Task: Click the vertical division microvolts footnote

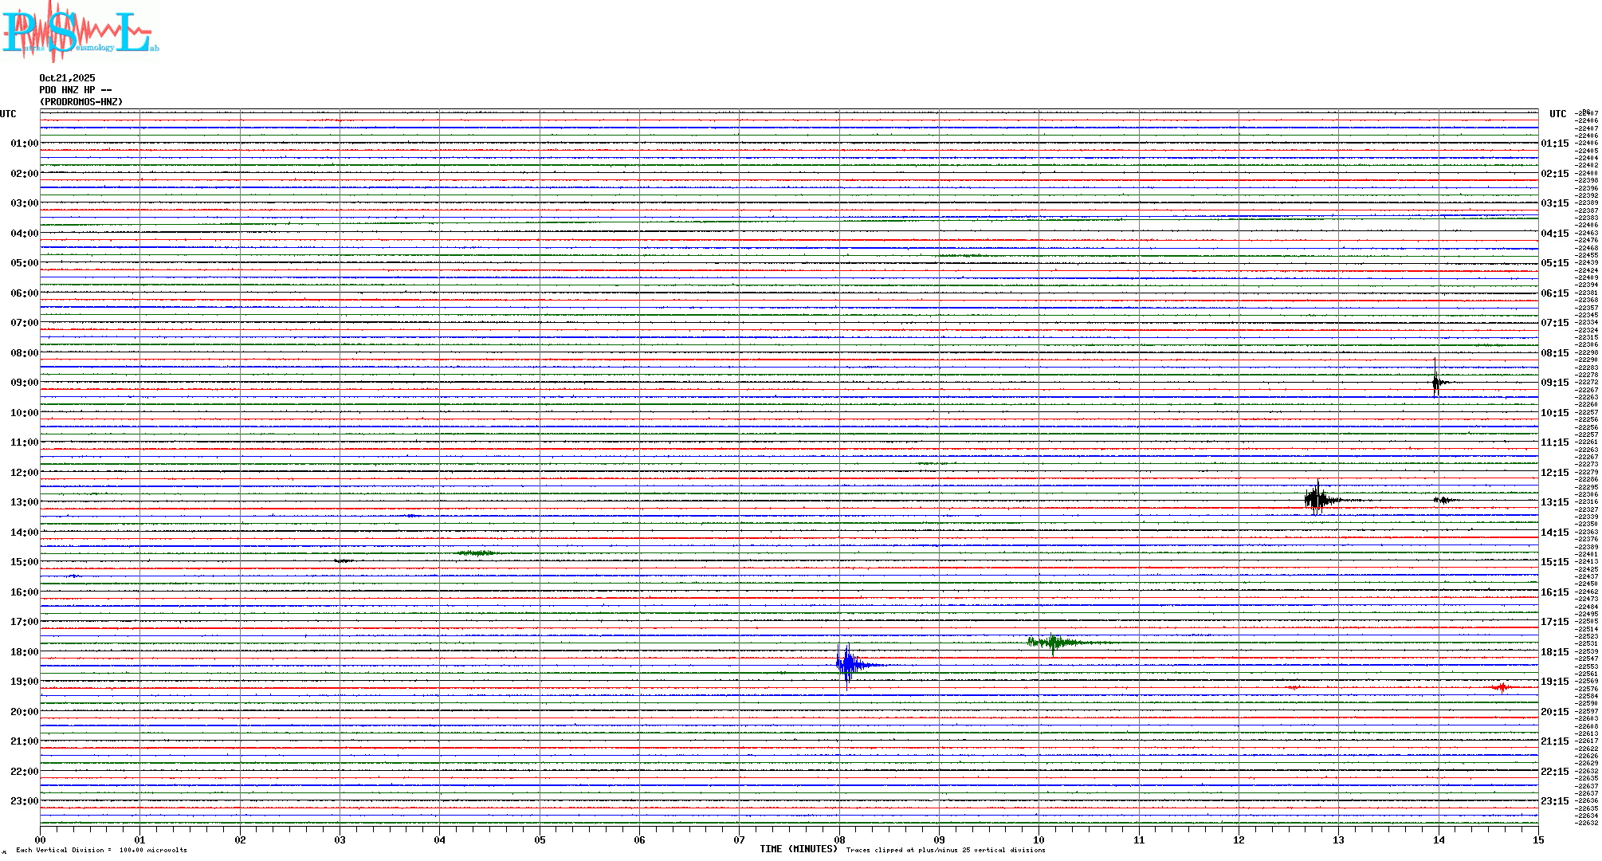Action: 101,850
